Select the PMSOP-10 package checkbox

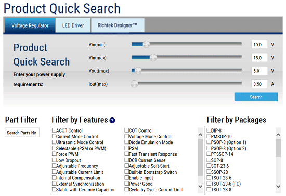(x=209, y=136)
